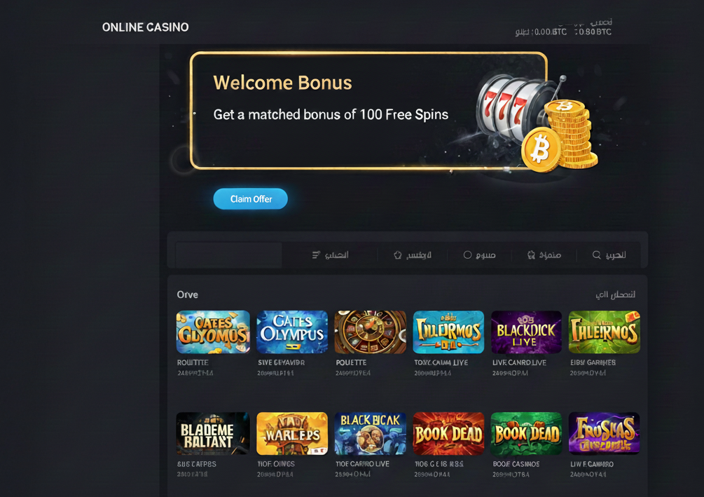Click the empty search field in filter bar
The image size is (704, 497).
[x=229, y=254]
